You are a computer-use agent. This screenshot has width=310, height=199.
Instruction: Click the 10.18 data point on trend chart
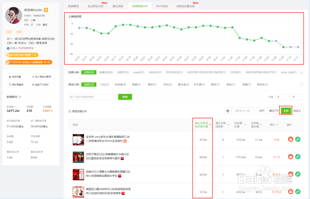(123, 25)
